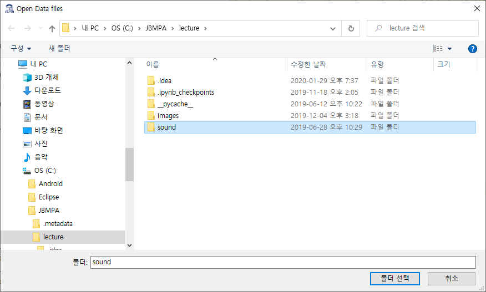Expand chevron between 내 PC and OS (C:)
Image resolution: width=486 pixels, height=292 pixels.
point(105,28)
